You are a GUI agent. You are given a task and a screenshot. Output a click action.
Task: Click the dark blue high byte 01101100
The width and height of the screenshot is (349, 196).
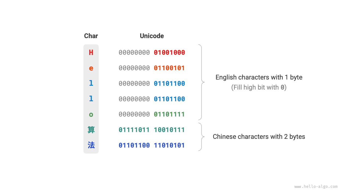click(134, 145)
